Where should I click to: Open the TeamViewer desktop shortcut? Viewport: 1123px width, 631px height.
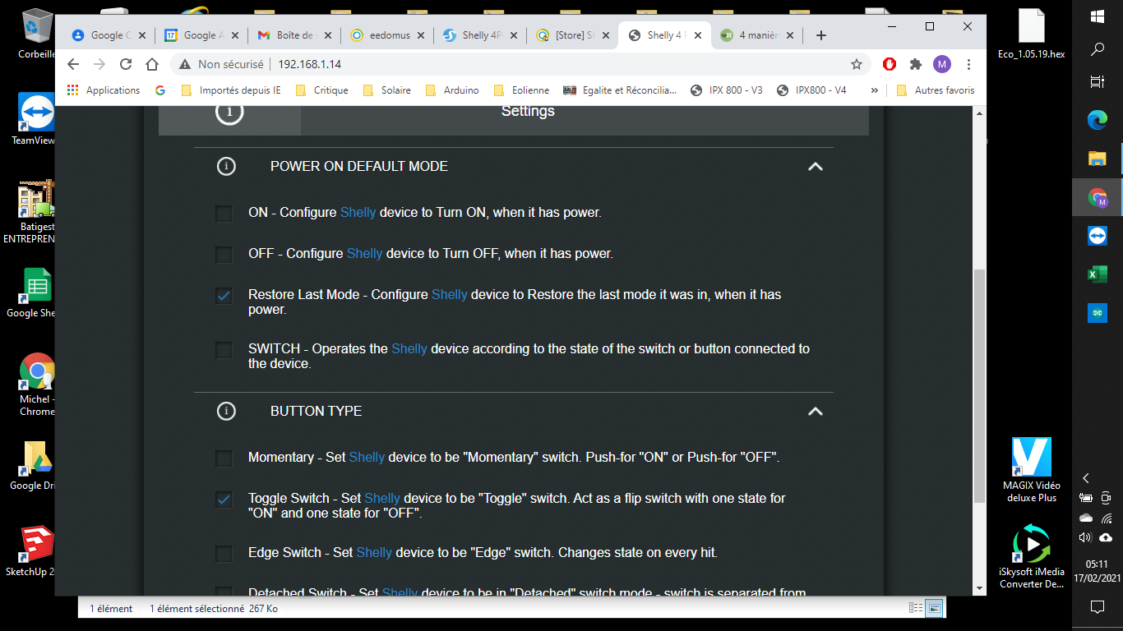(x=35, y=115)
